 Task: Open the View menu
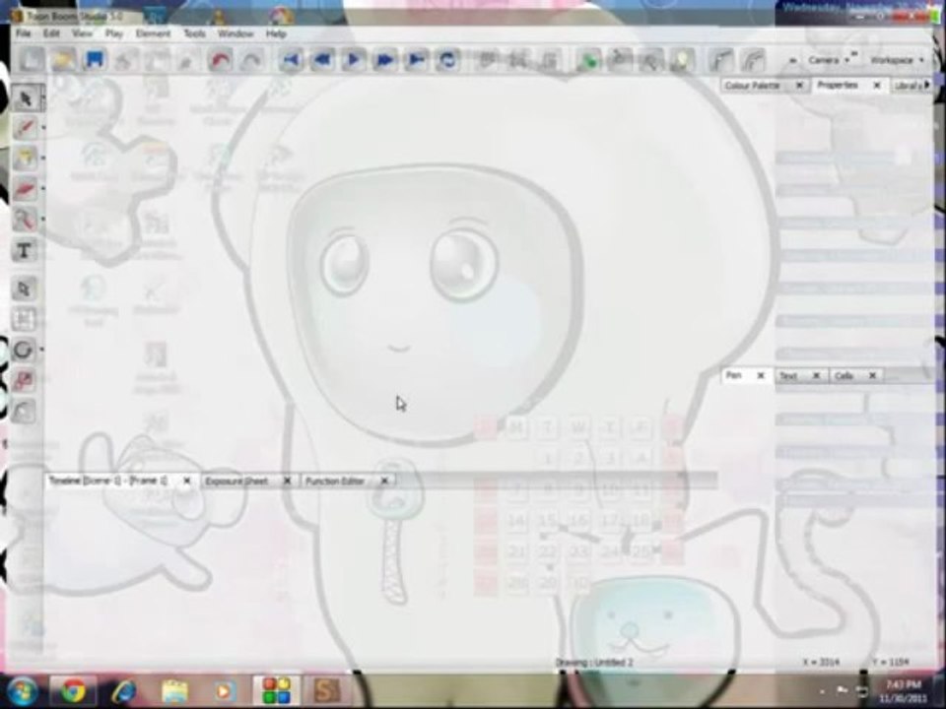(82, 33)
